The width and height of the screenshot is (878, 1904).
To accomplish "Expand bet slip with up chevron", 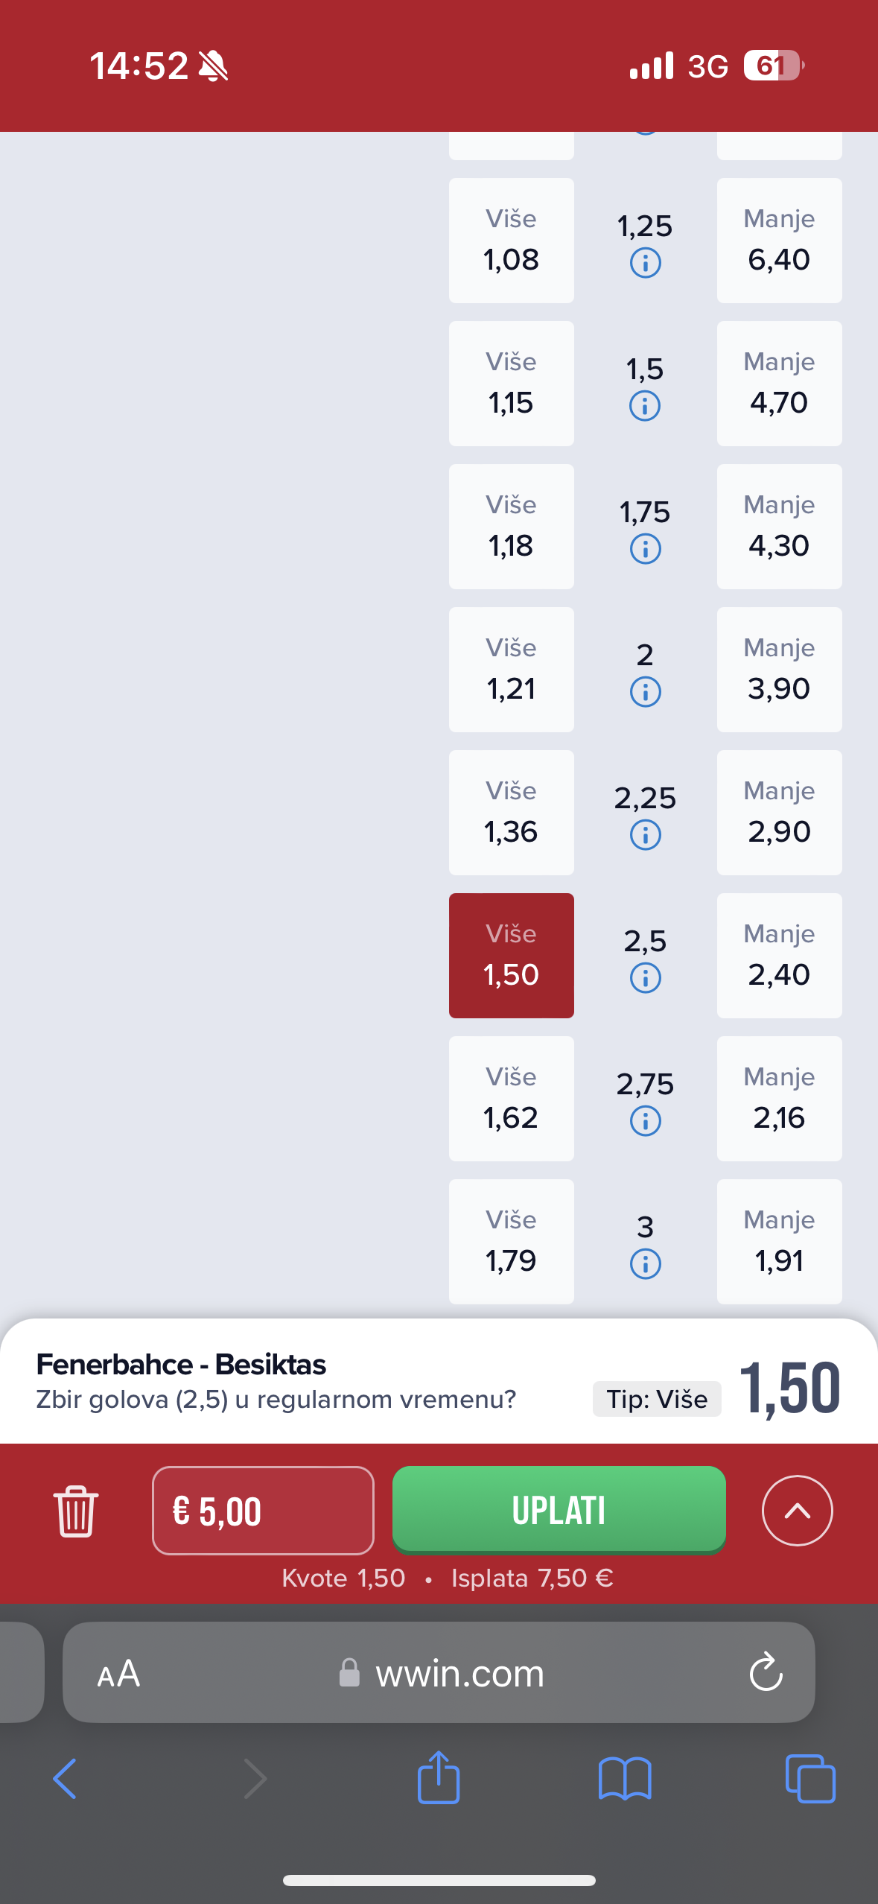I will click(797, 1511).
